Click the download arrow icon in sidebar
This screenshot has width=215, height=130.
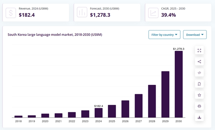(x=199, y=117)
